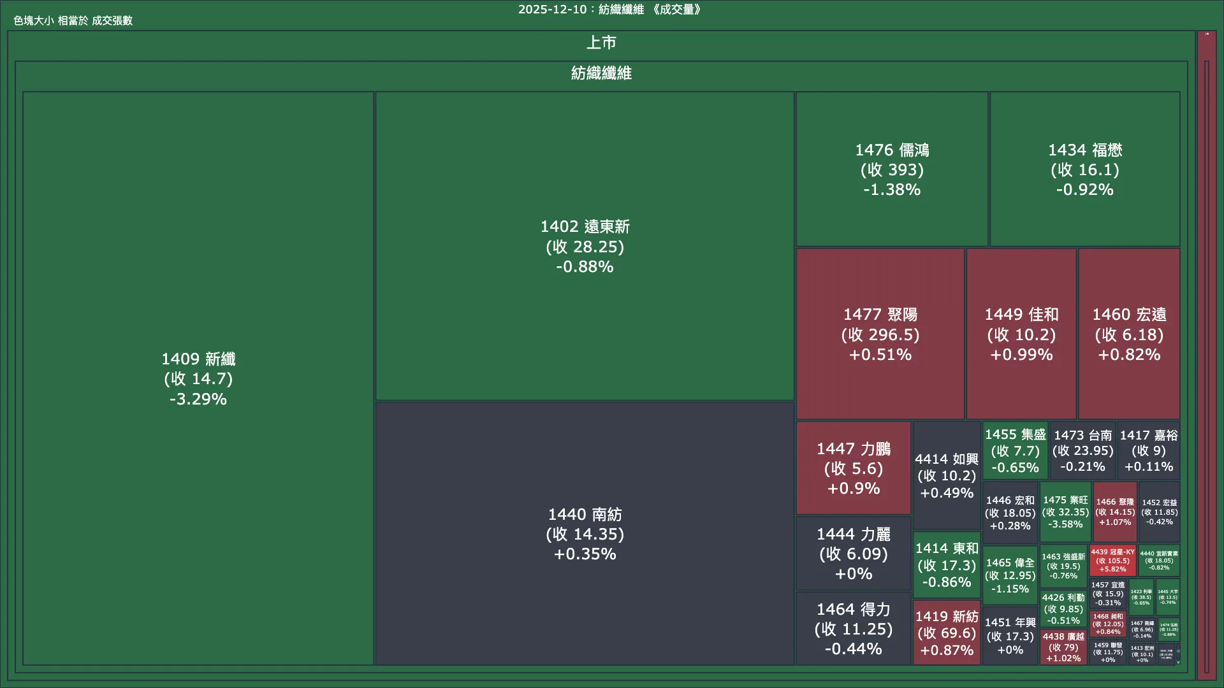Select the 1402 遠東新 block
Screen dimensions: 1224x688
point(585,247)
